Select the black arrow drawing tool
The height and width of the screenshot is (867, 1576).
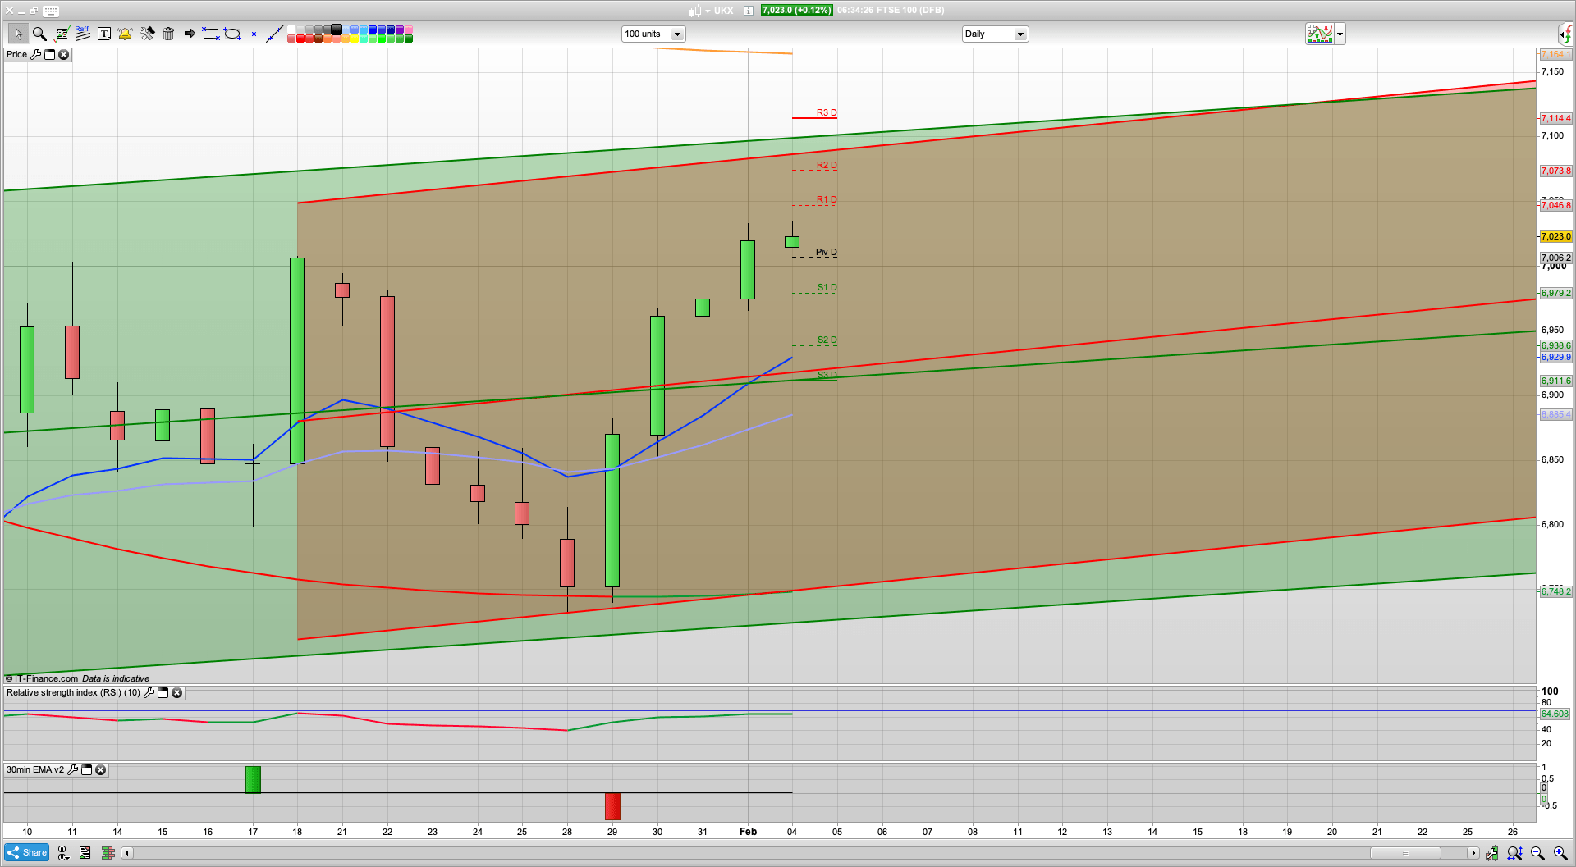click(190, 34)
